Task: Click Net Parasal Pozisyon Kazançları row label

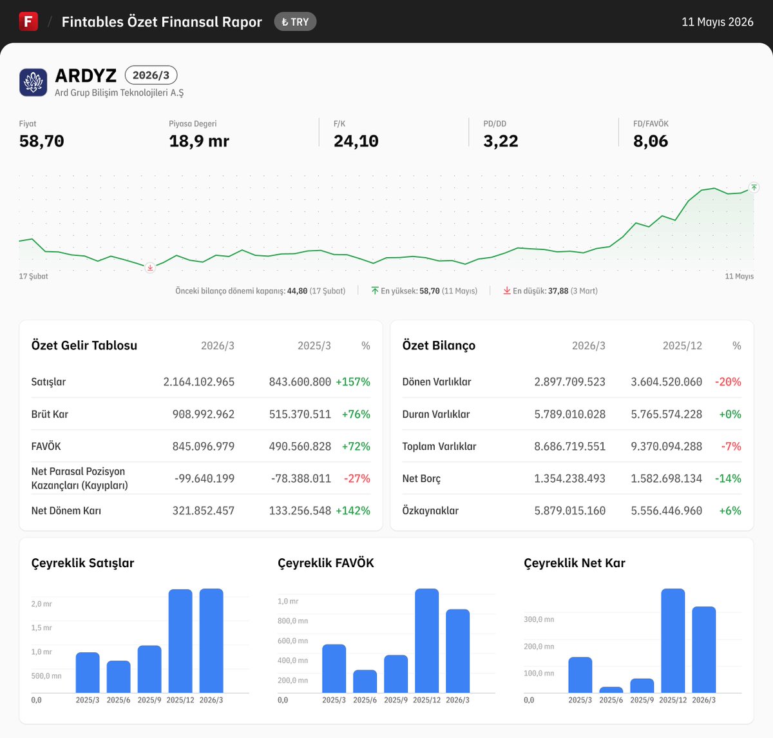Action: point(79,478)
